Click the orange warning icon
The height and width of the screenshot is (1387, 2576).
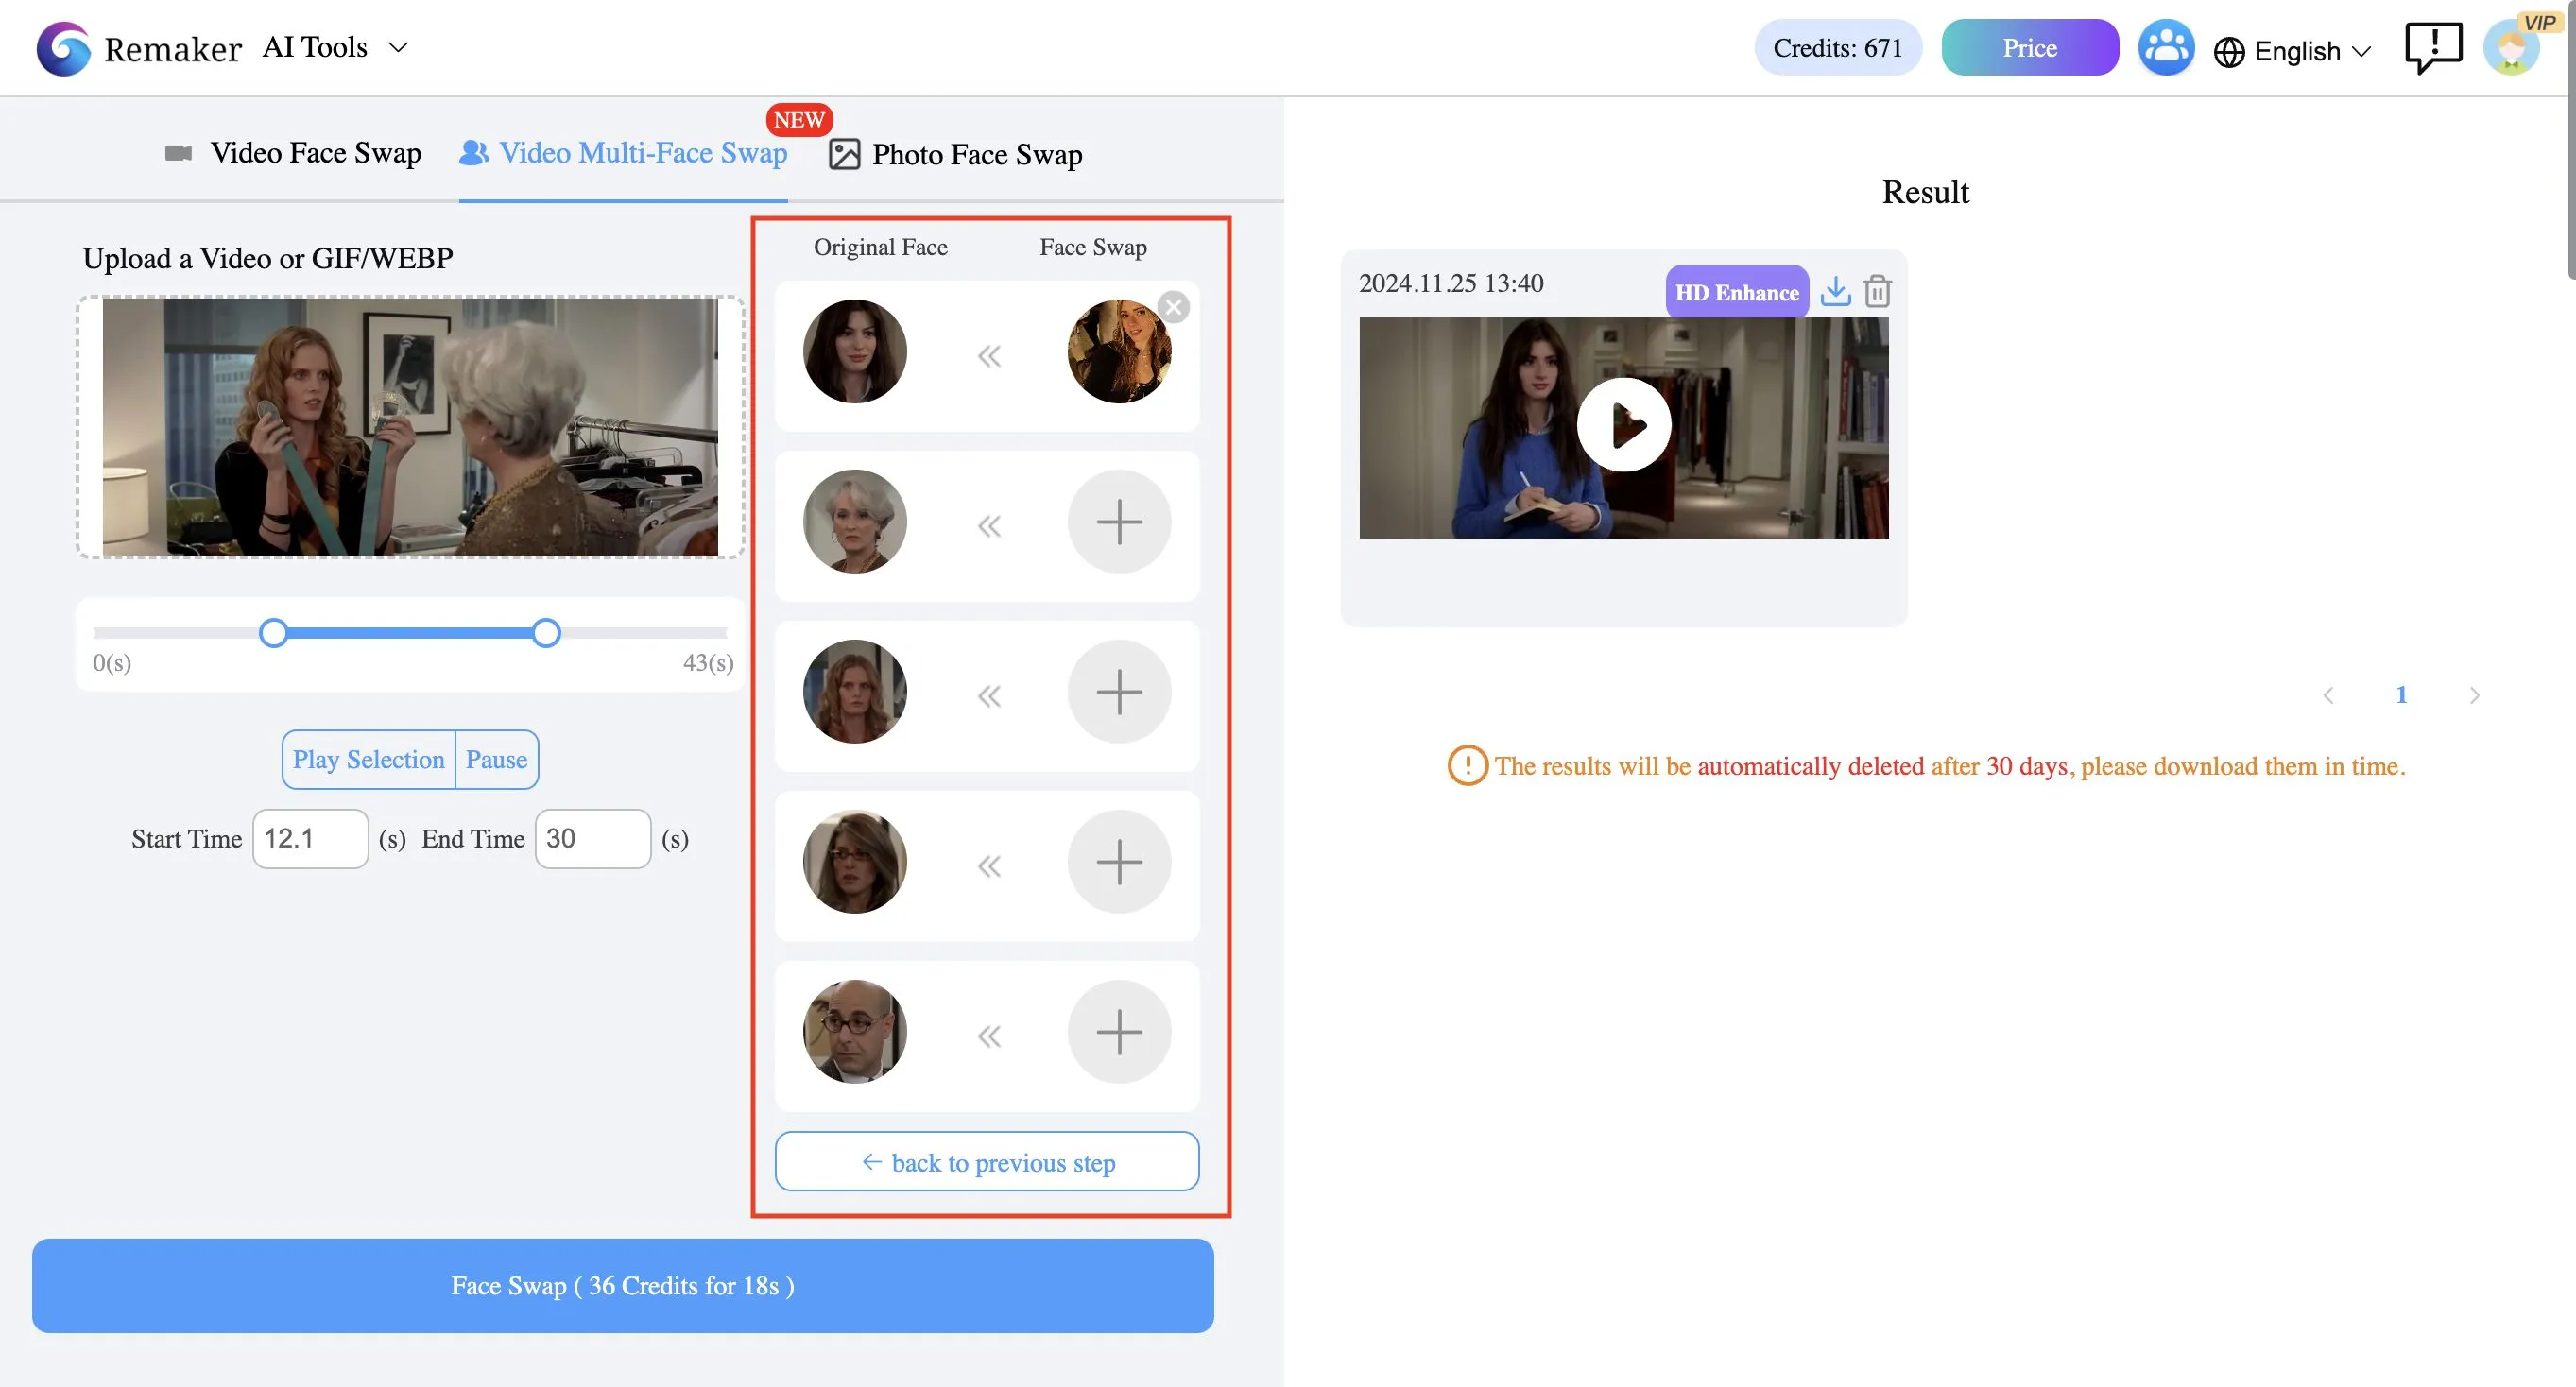pyautogui.click(x=1467, y=766)
